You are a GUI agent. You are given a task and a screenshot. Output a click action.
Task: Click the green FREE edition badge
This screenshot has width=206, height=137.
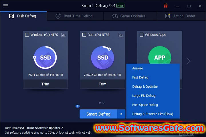[x=120, y=6]
